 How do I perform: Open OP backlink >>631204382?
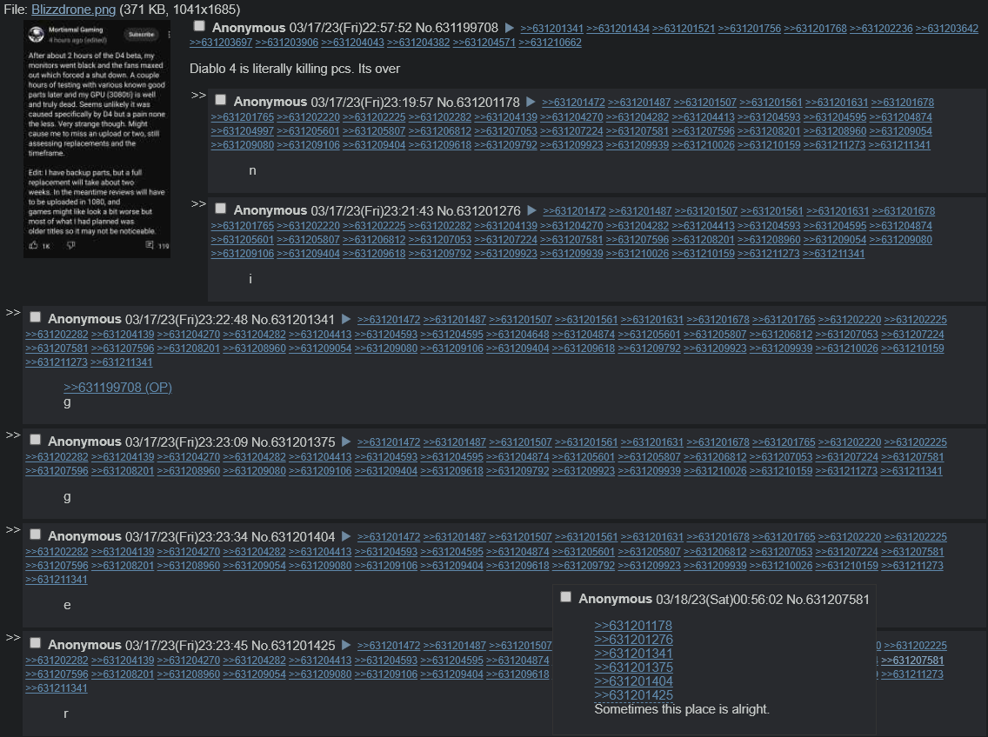click(418, 43)
